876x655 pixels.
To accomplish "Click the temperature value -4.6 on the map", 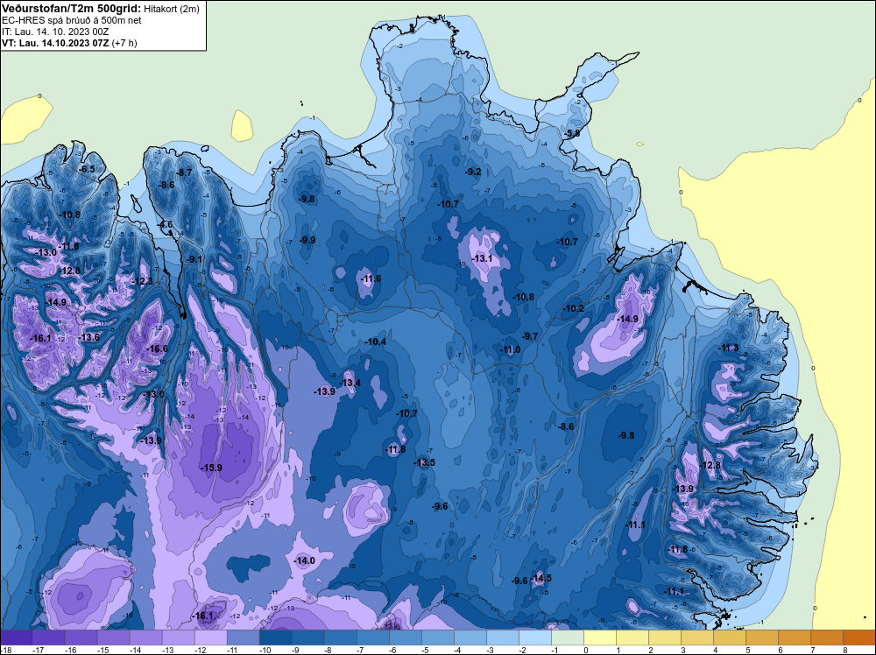I will [x=166, y=224].
